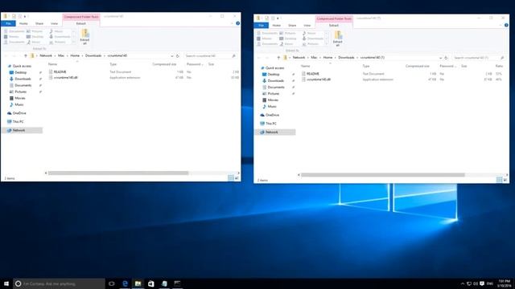Expand address history dropdown in right window
The height and width of the screenshot is (289, 515).
[440, 58]
